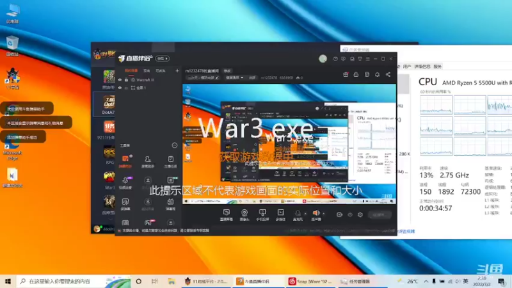Toggle lock on the Warcraft III layer
The image size is (512, 288).
click(x=126, y=79)
